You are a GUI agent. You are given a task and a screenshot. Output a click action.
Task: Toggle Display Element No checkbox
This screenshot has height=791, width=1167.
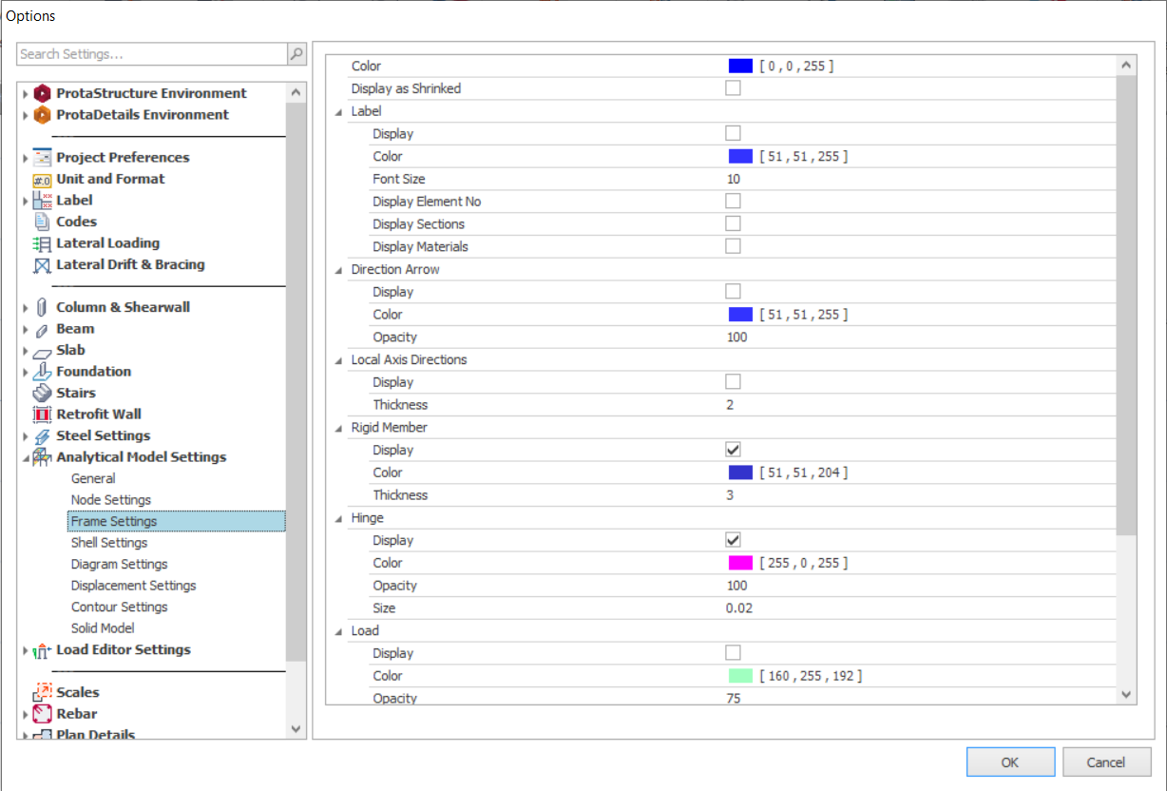[x=733, y=202]
